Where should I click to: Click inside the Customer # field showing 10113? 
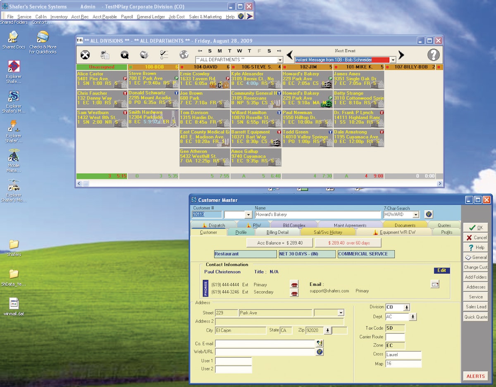pos(207,214)
